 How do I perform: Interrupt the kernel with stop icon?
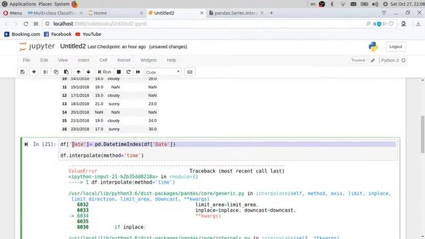[119, 72]
